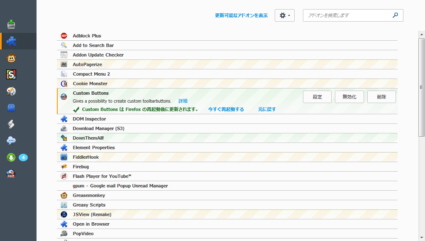This screenshot has width=425, height=241.
Task: Select the Download Manager (S3) row
Action: [227, 128]
